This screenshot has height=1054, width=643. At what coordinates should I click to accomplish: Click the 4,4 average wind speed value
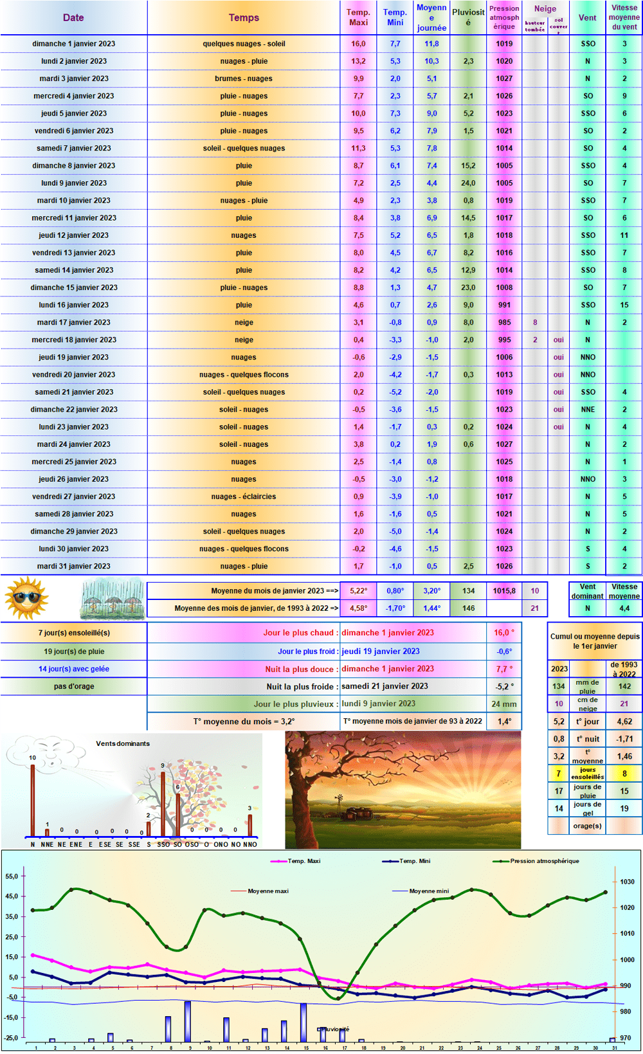point(624,608)
